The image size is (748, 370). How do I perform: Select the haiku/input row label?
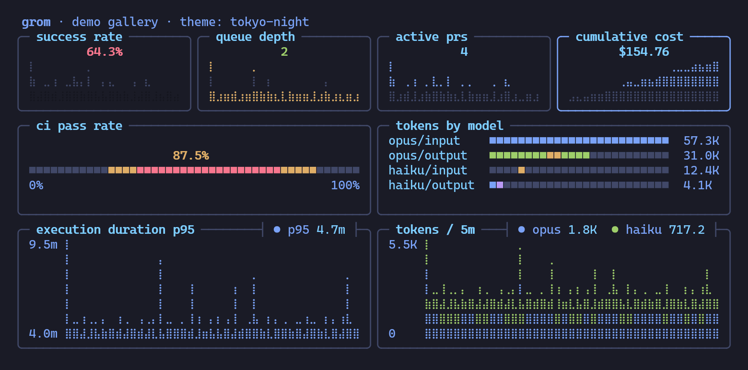tap(428, 170)
